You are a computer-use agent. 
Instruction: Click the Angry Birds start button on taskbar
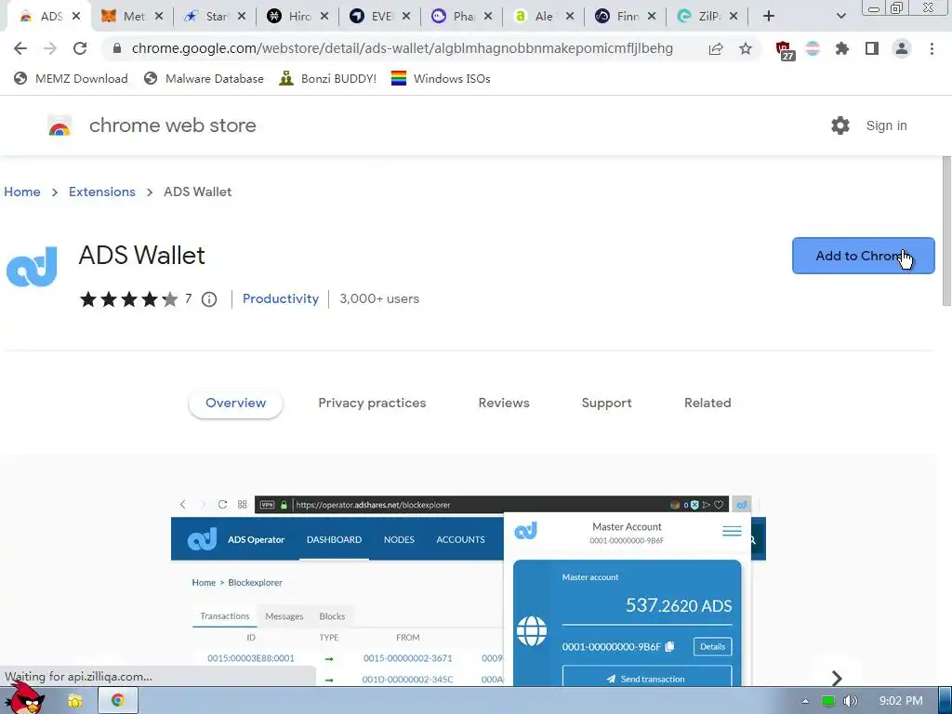(x=24, y=698)
